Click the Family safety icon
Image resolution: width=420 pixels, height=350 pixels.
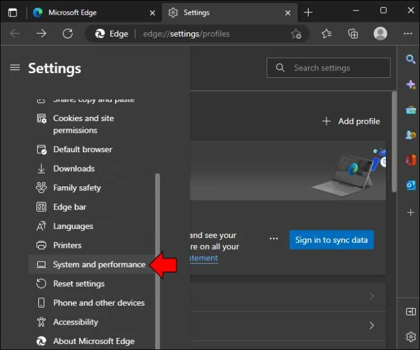point(41,187)
